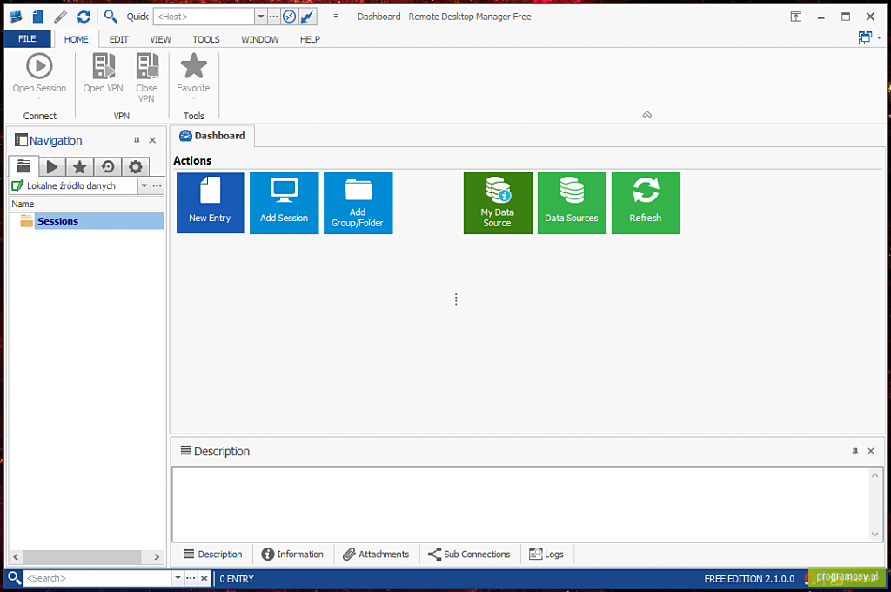
Task: Select the opened sessions play tab icon
Action: coord(51,166)
